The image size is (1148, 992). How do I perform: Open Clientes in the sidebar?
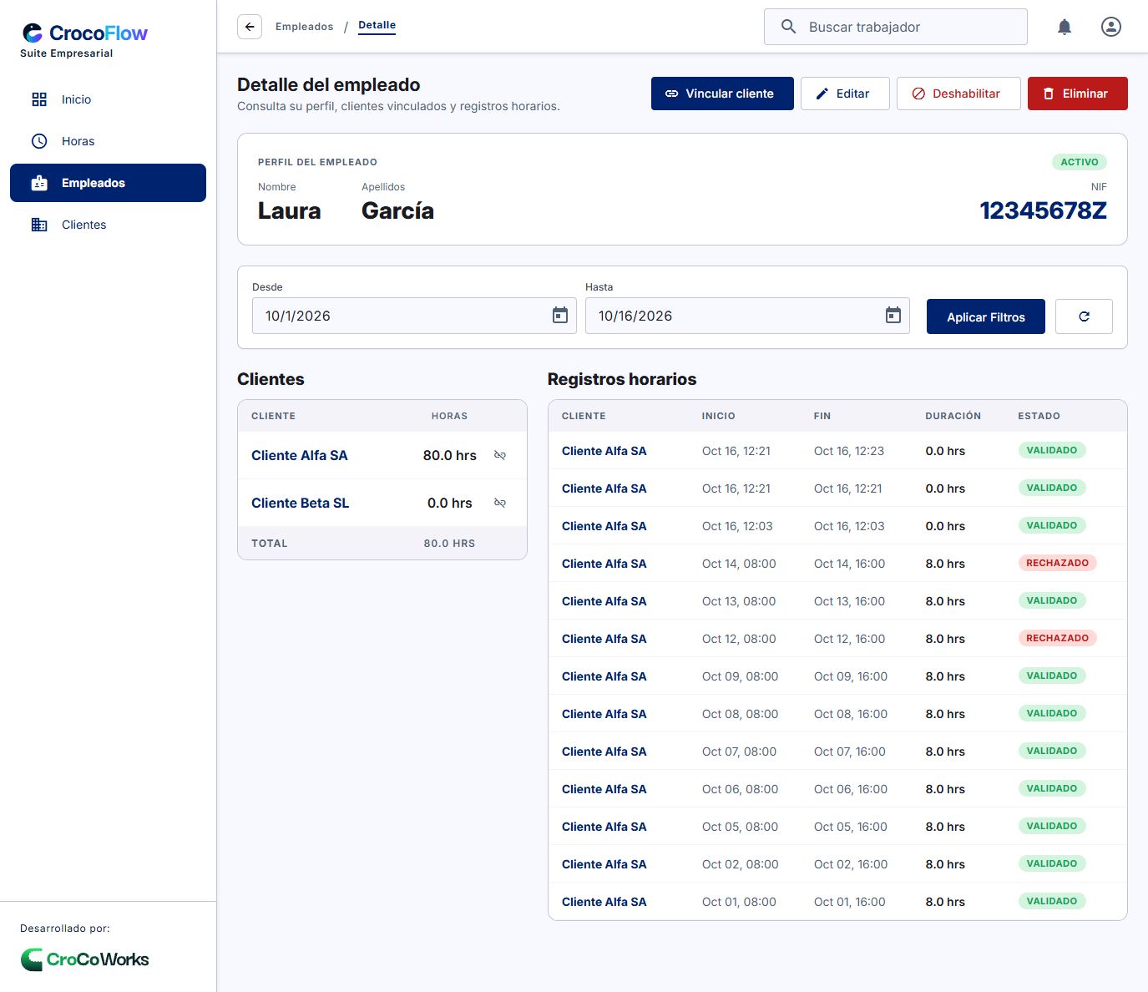[108, 225]
